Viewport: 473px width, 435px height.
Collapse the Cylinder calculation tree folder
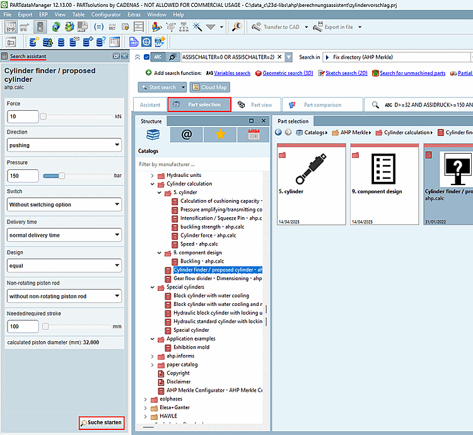tap(153, 184)
